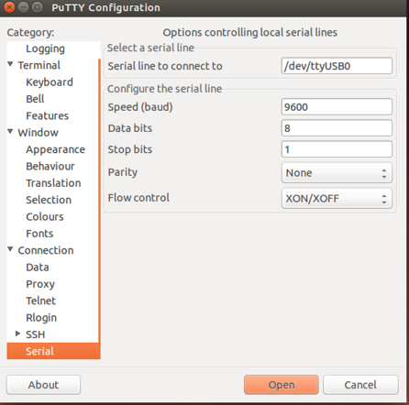The image size is (409, 405).
Task: Click the Open button
Action: [x=282, y=385]
